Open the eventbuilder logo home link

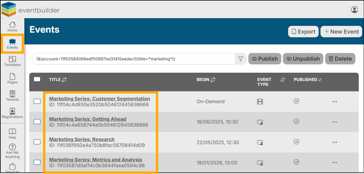pyautogui.click(x=30, y=10)
